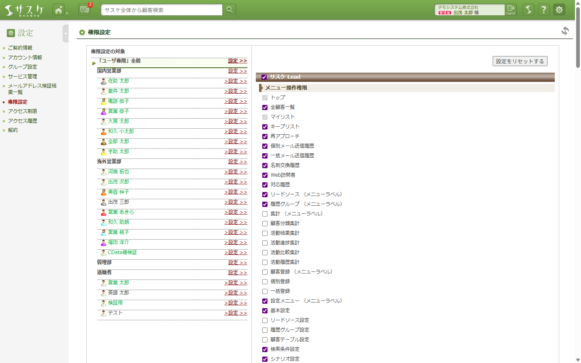This screenshot has height=363, width=581.
Task: Click the Logout icon
Action: (511, 10)
